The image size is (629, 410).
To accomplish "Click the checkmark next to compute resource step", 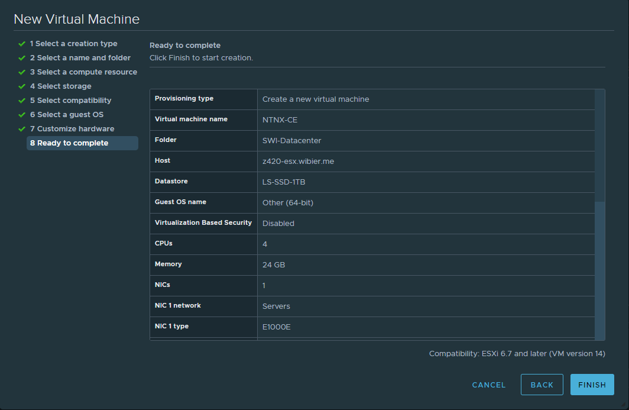I will point(22,72).
